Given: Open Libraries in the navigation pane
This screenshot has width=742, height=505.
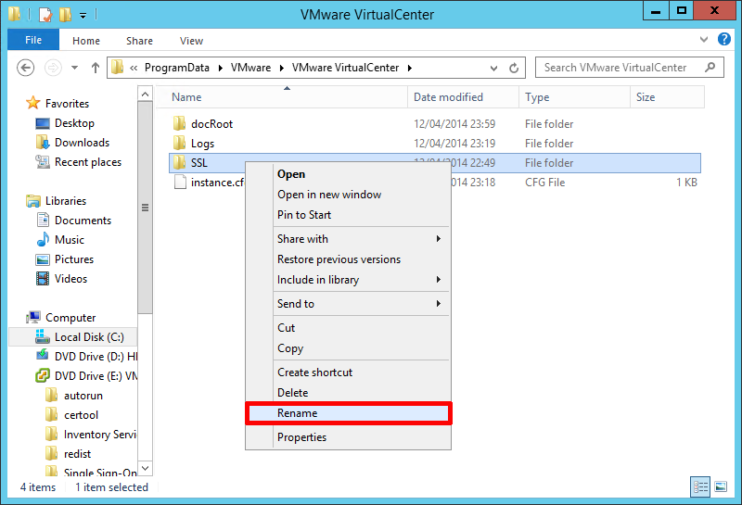Looking at the screenshot, I should 66,200.
